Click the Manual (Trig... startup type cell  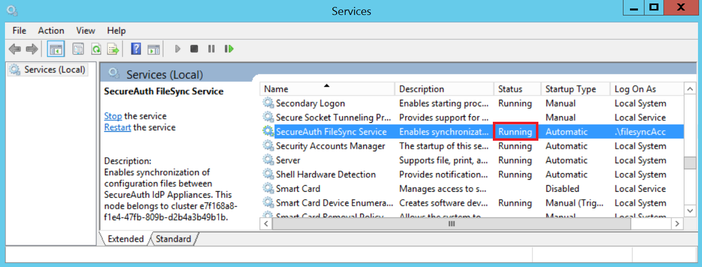click(574, 203)
